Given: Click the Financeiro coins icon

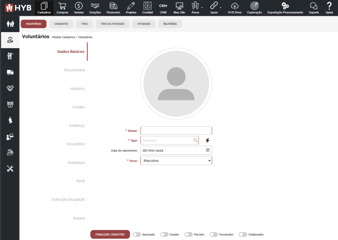Looking at the screenshot, I should [113, 8].
